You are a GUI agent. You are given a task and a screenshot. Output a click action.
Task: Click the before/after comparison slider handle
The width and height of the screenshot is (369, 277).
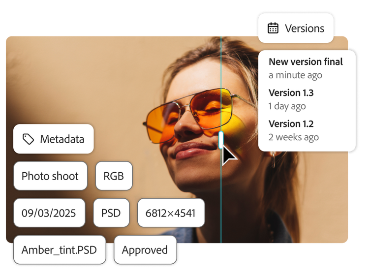click(x=221, y=139)
